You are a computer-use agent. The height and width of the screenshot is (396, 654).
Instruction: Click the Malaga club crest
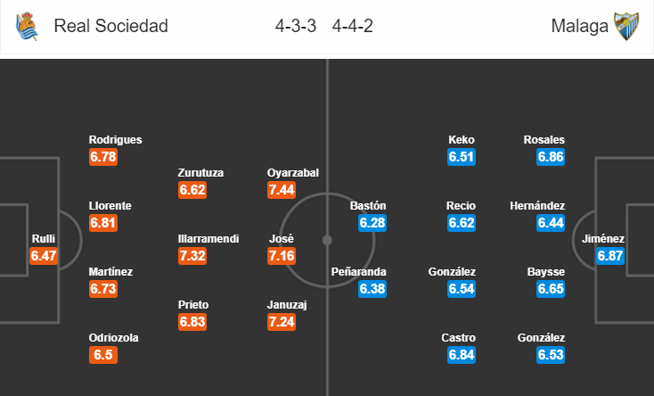626,26
